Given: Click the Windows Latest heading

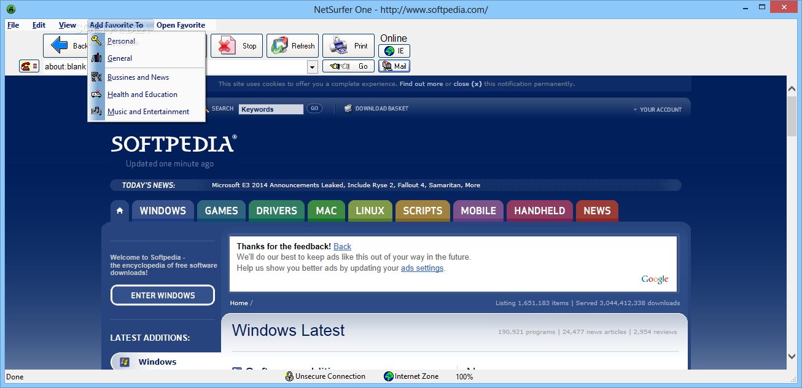Looking at the screenshot, I should pyautogui.click(x=288, y=330).
